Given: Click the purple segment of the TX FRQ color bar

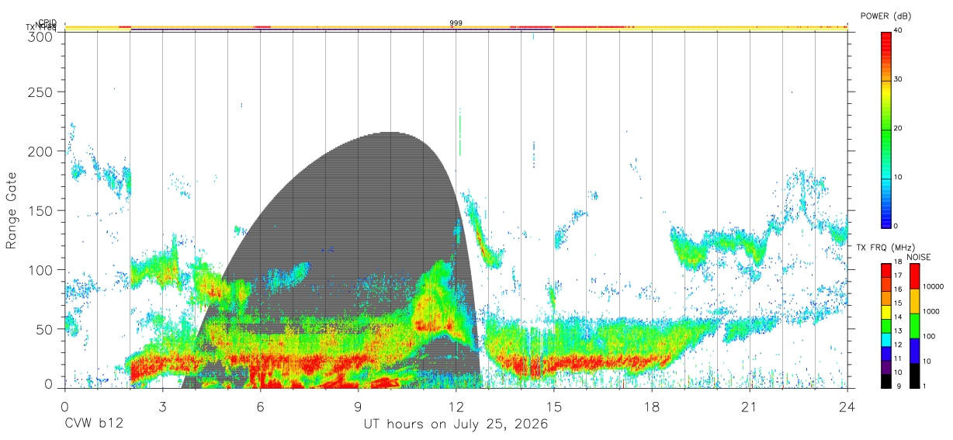Looking at the screenshot, I should 885,366.
